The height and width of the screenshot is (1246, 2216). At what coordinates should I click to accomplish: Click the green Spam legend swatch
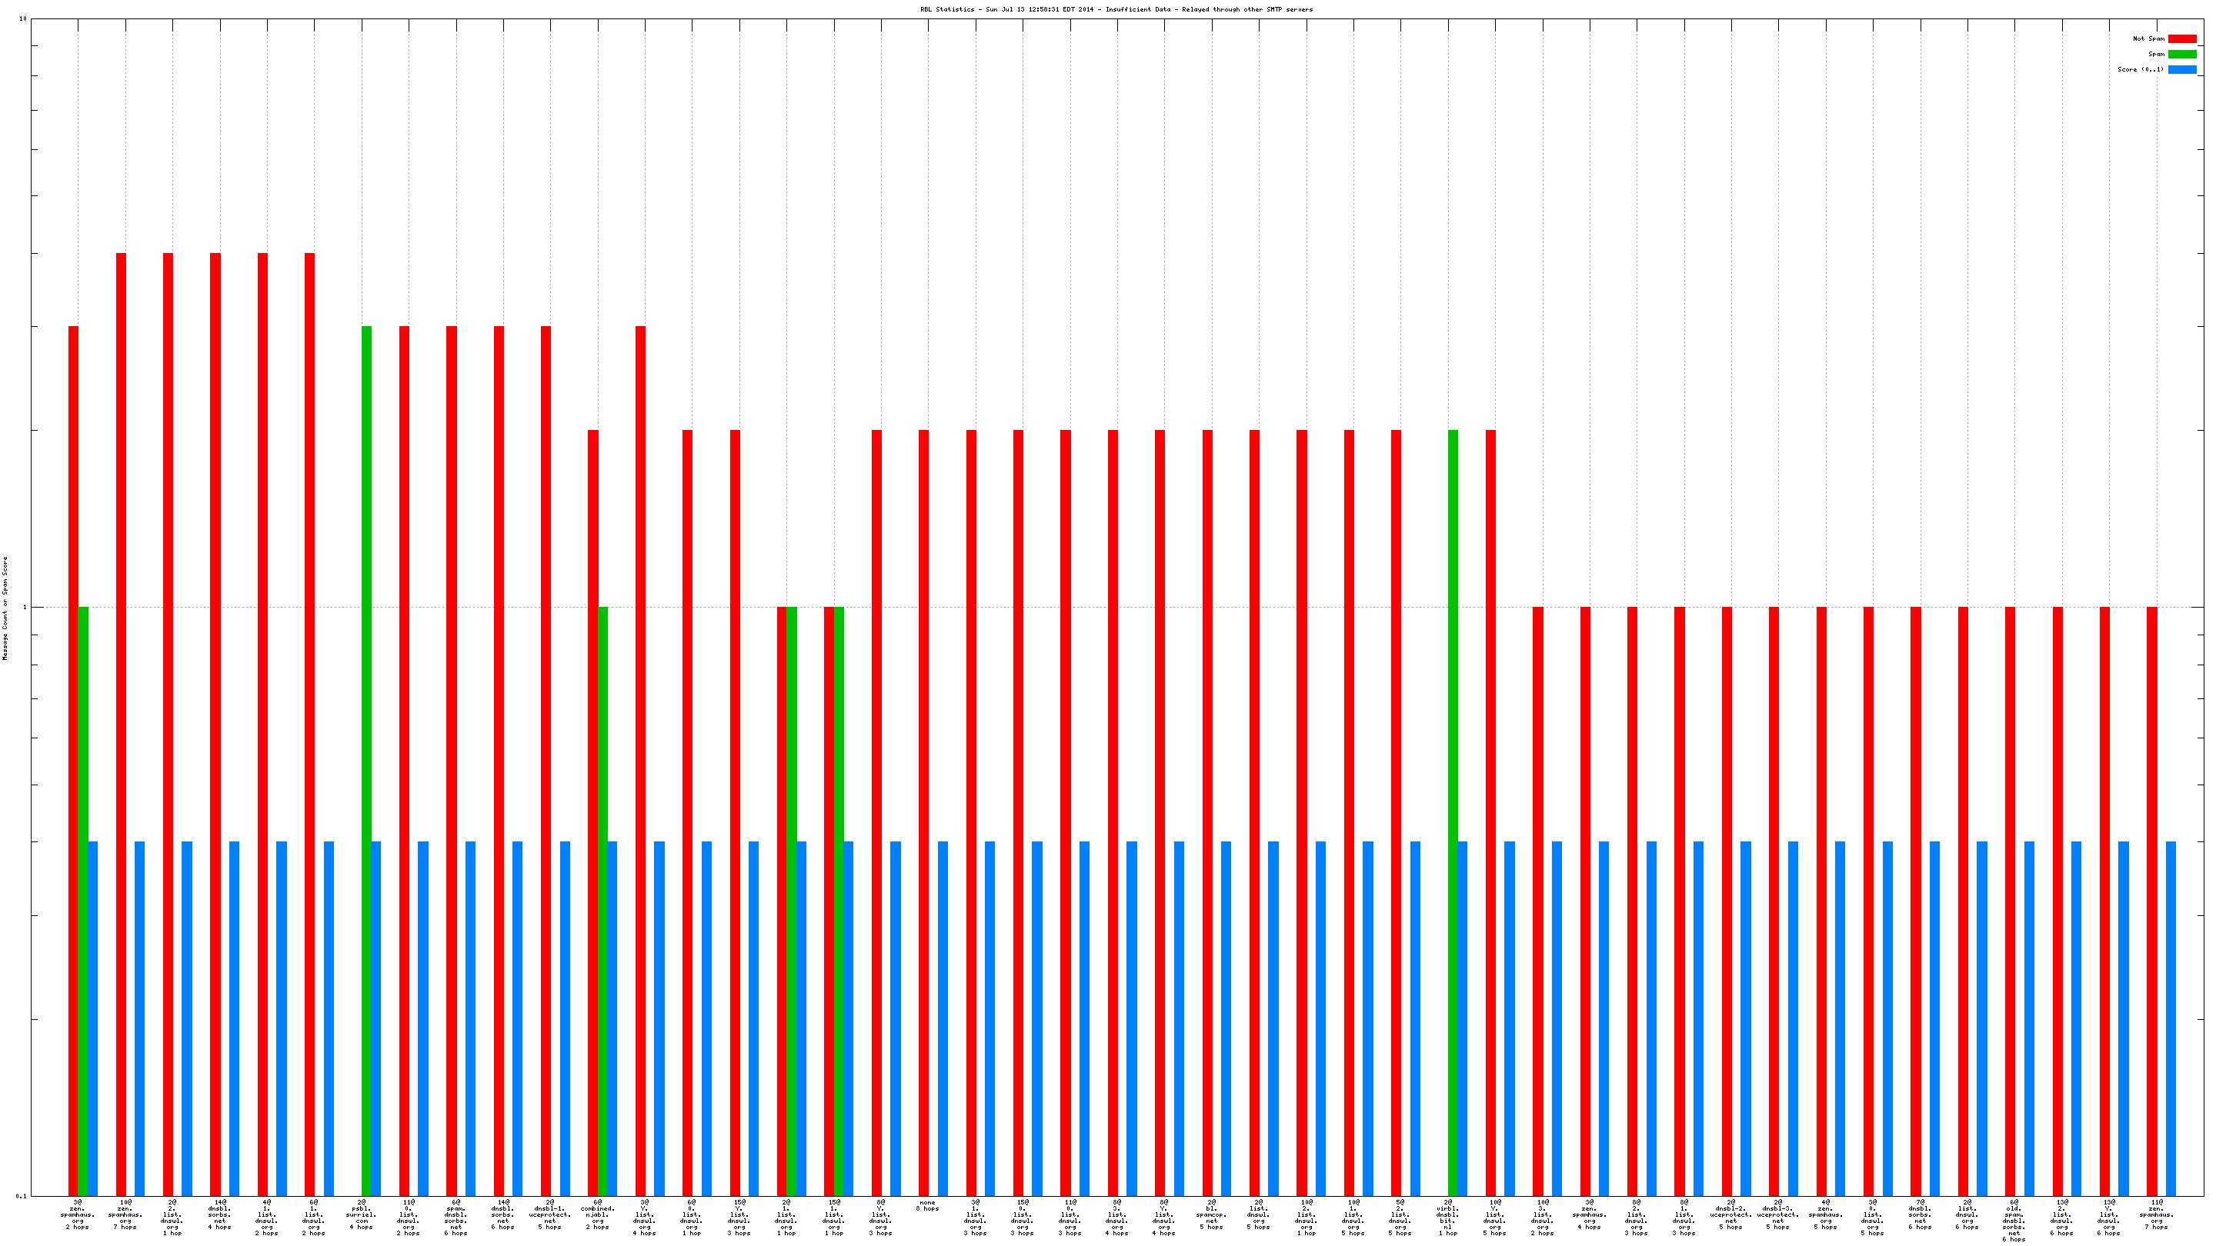(2181, 54)
